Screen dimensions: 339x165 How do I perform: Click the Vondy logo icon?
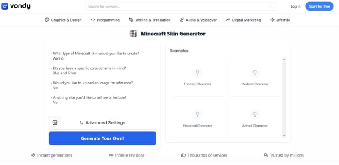(x=5, y=6)
